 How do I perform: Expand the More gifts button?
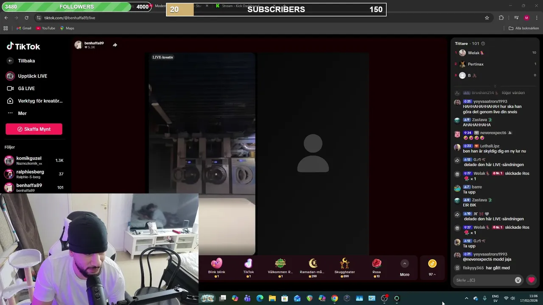click(x=405, y=268)
